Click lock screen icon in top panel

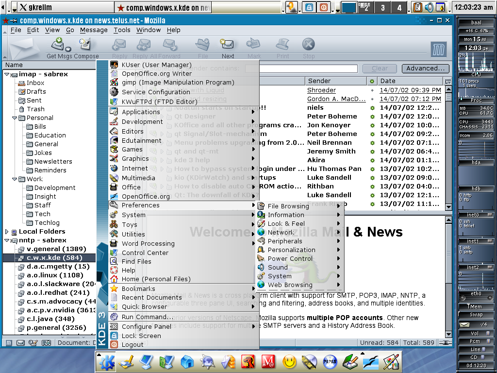(x=309, y=7)
